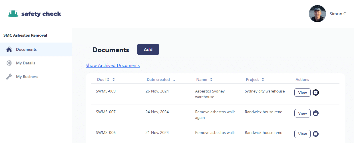Archive document SWMS-009
Image resolution: width=354 pixels, height=143 pixels.
pyautogui.click(x=316, y=92)
